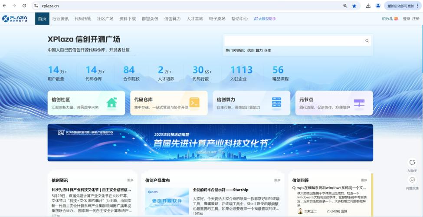Open the 人才基地 navigation item

coord(195,19)
